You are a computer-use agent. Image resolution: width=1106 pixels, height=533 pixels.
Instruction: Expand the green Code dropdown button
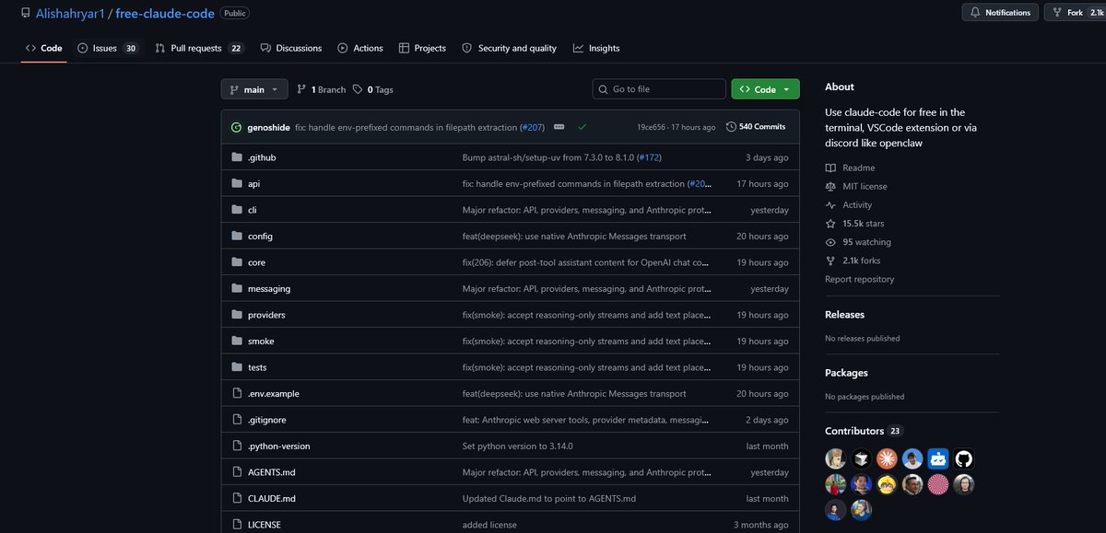coord(765,89)
